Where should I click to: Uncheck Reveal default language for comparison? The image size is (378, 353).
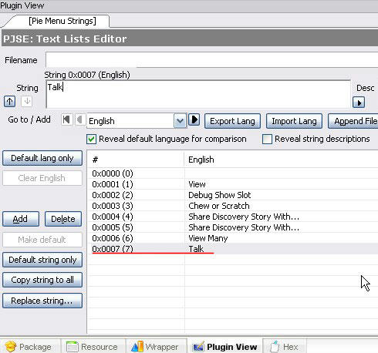(x=92, y=140)
